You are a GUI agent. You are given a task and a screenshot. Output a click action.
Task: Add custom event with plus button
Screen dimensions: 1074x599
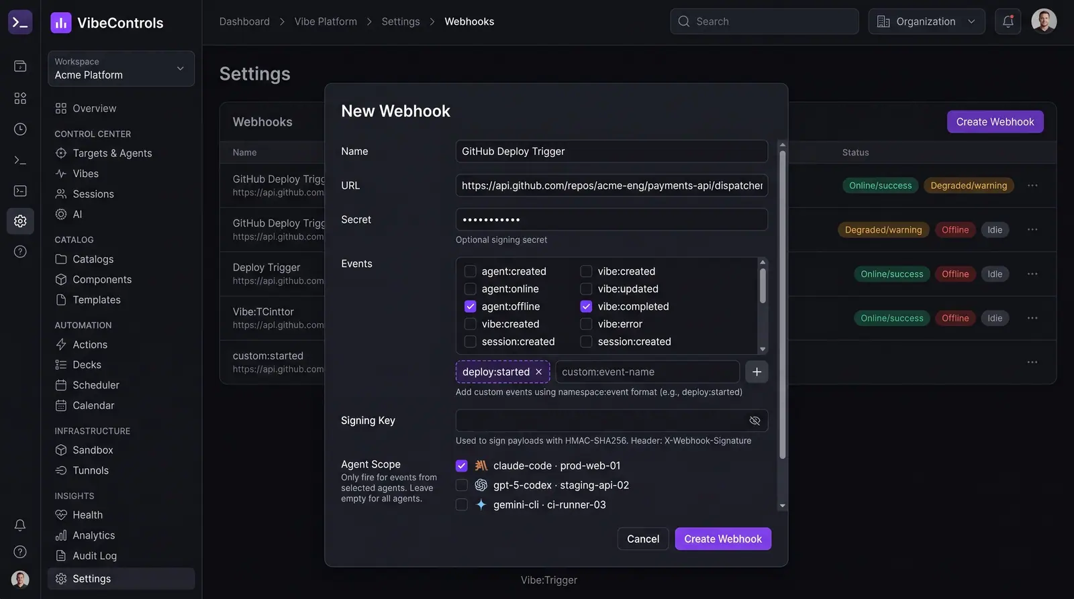(x=756, y=372)
